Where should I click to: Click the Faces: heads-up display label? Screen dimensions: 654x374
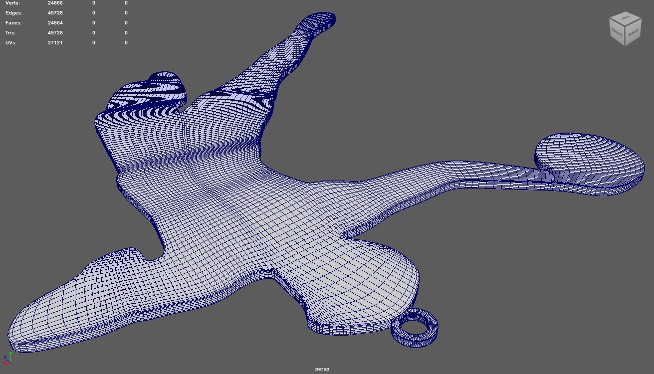coord(13,23)
